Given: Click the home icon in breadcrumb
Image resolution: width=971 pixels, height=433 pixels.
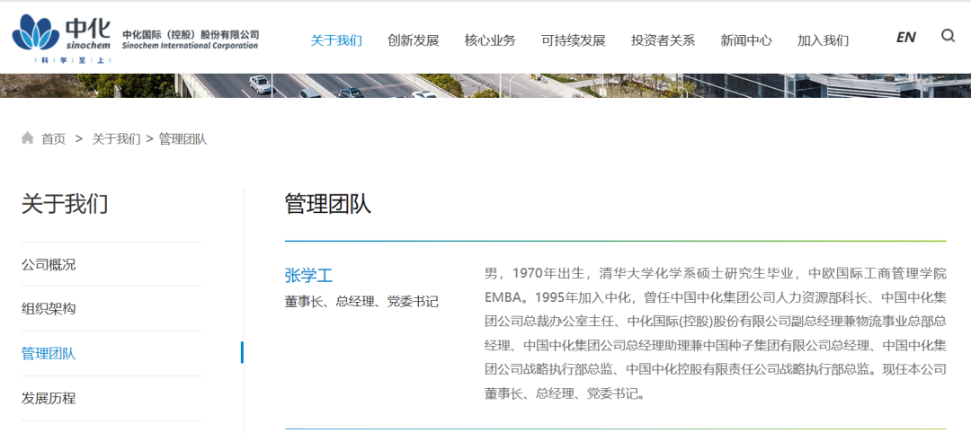Looking at the screenshot, I should tap(27, 138).
